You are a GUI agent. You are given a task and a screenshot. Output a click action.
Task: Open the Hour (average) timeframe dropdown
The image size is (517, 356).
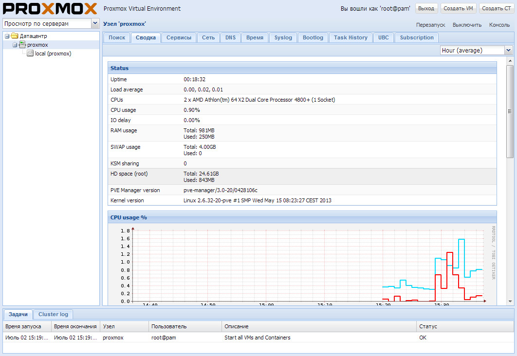[x=508, y=51]
